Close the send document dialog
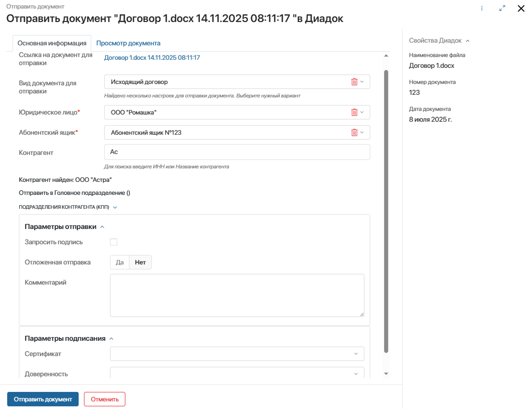 [x=521, y=9]
